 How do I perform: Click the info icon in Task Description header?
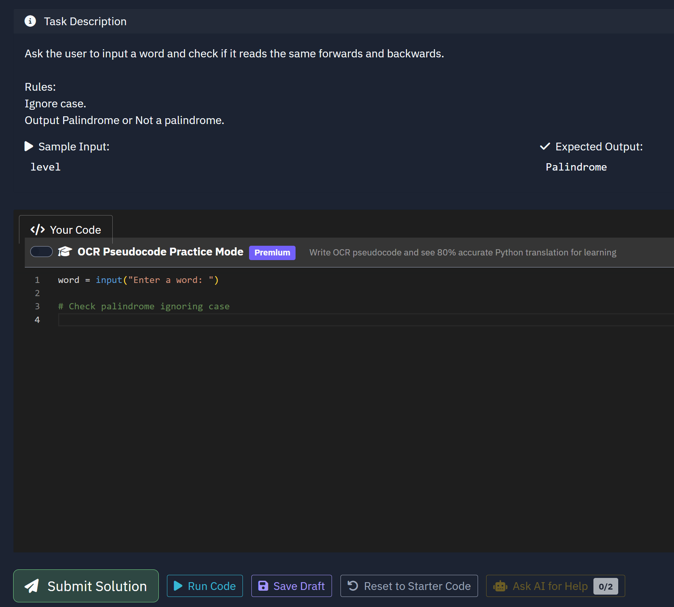30,21
